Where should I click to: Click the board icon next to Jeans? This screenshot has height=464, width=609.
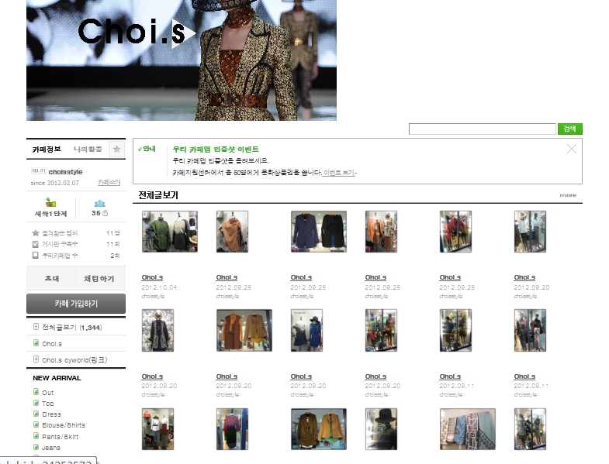coord(36,447)
